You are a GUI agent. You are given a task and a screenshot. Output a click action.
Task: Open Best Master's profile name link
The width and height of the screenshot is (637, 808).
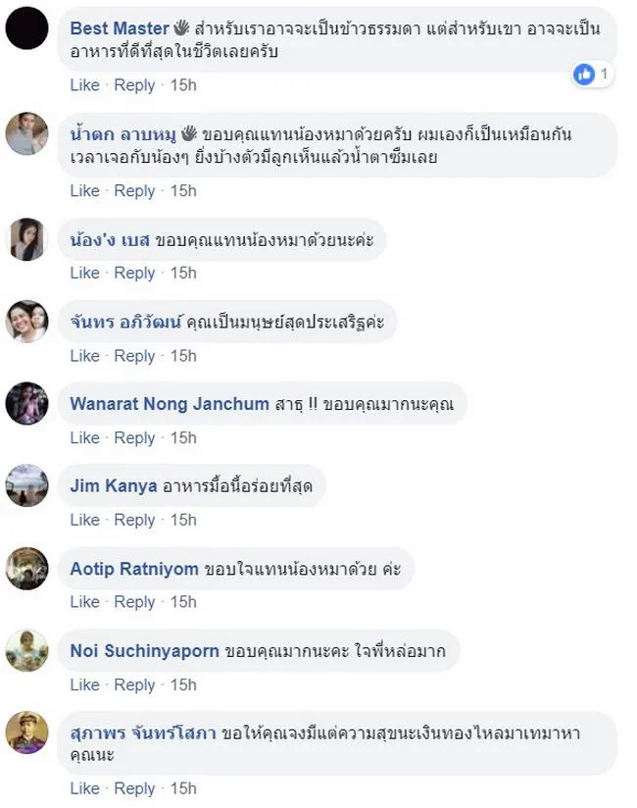click(x=120, y=28)
